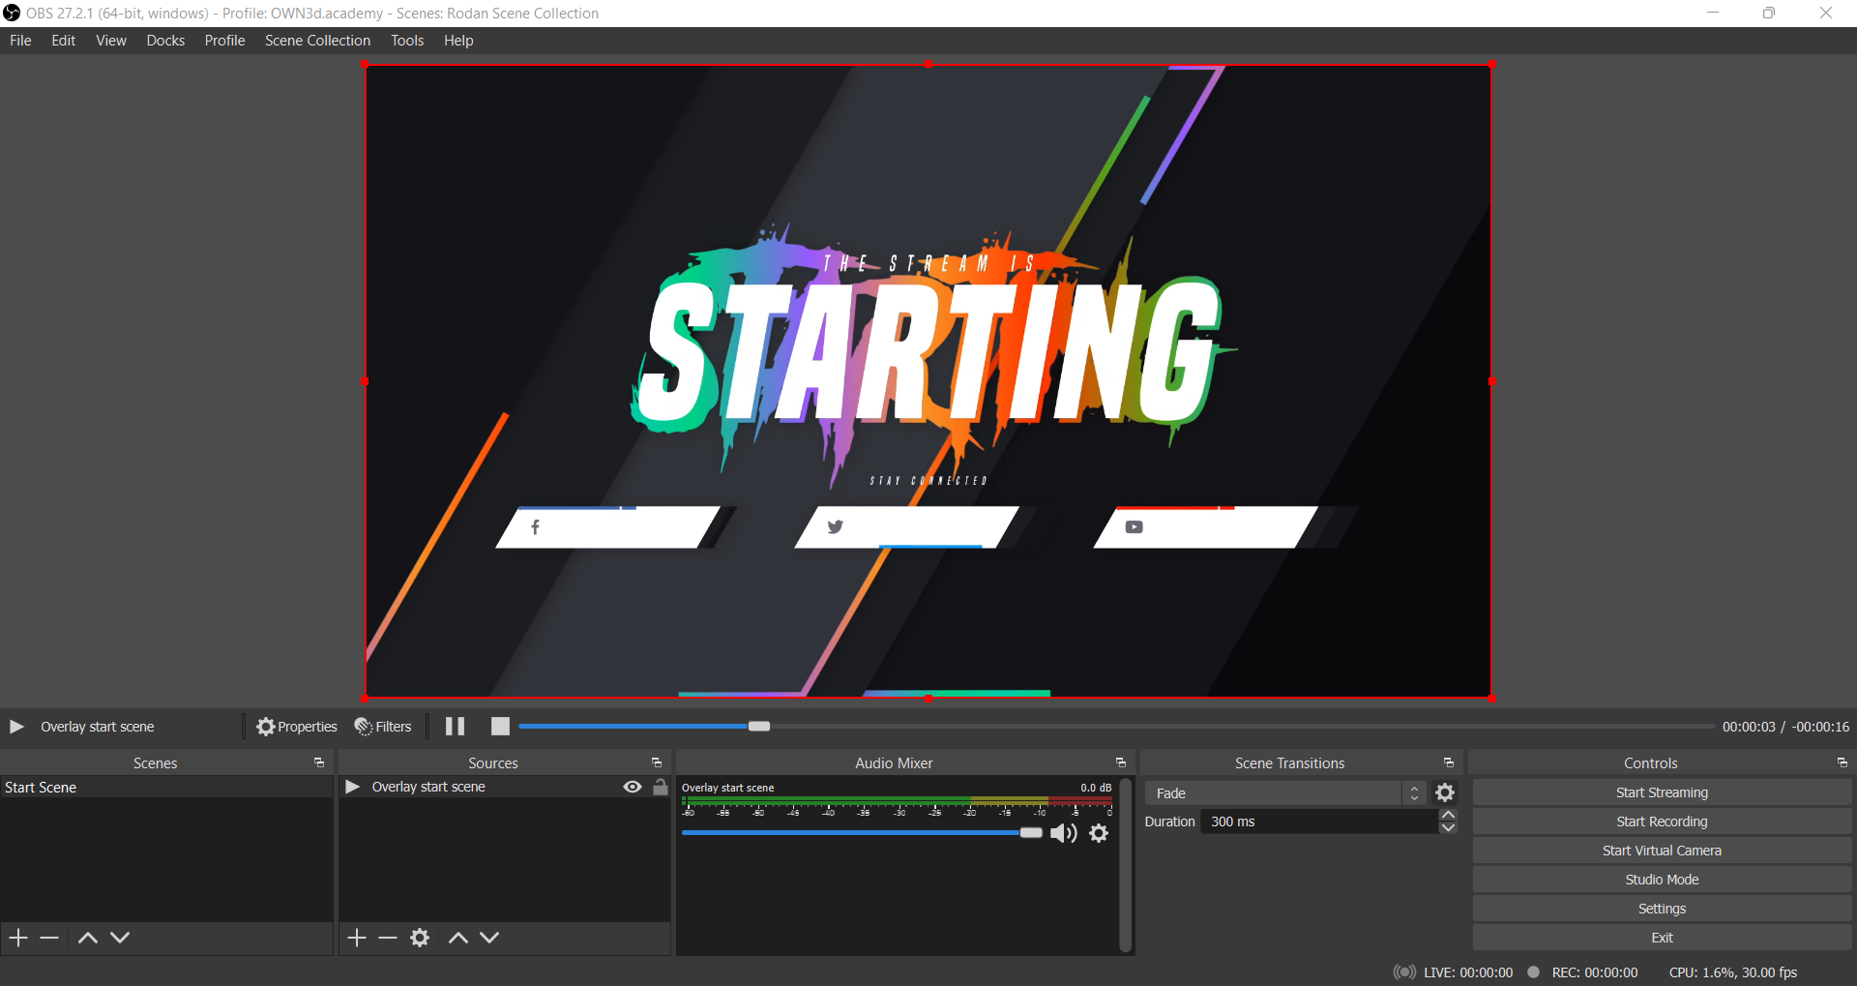Screen dimensions: 1857x986
Task: Click Start Streaming button
Action: tap(1661, 793)
